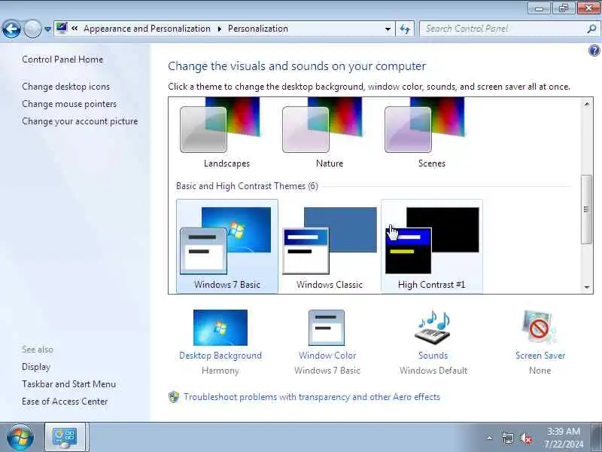Open Display under See also
602x452 pixels.
[36, 367]
